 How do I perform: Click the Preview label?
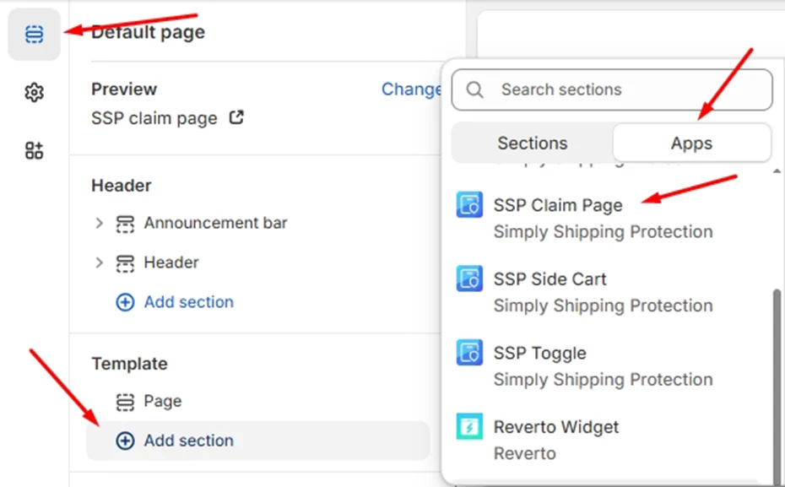coord(124,89)
